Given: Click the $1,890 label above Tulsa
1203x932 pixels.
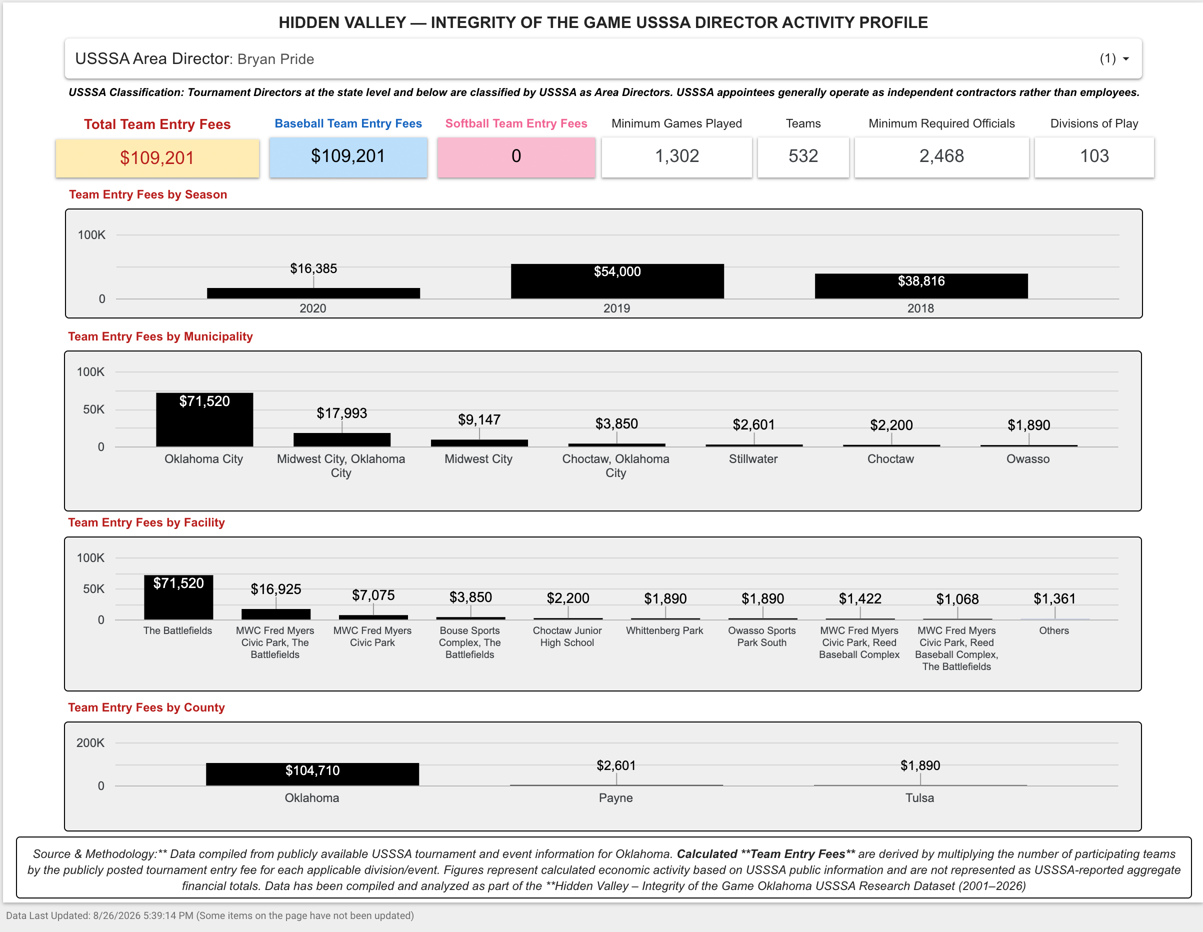Looking at the screenshot, I should (920, 765).
